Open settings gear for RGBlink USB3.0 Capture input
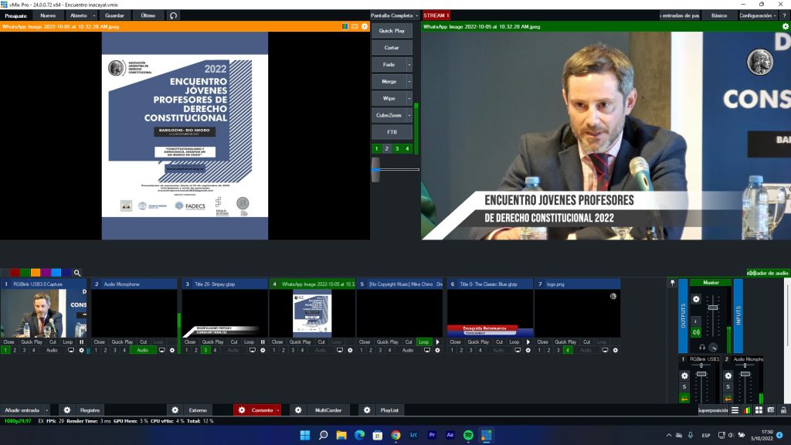 coord(81,350)
